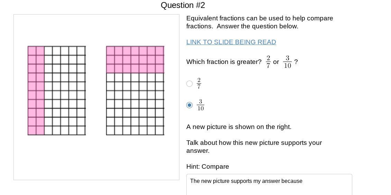Click the pink shaded rows in right grid
The width and height of the screenshot is (391, 195).
pyautogui.click(x=135, y=59)
